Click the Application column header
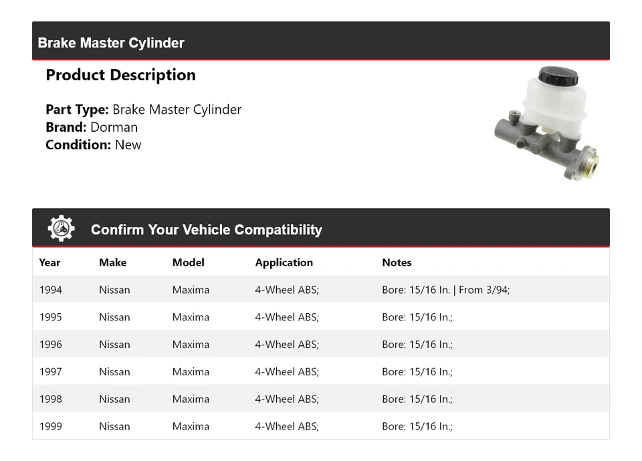 [x=284, y=262]
